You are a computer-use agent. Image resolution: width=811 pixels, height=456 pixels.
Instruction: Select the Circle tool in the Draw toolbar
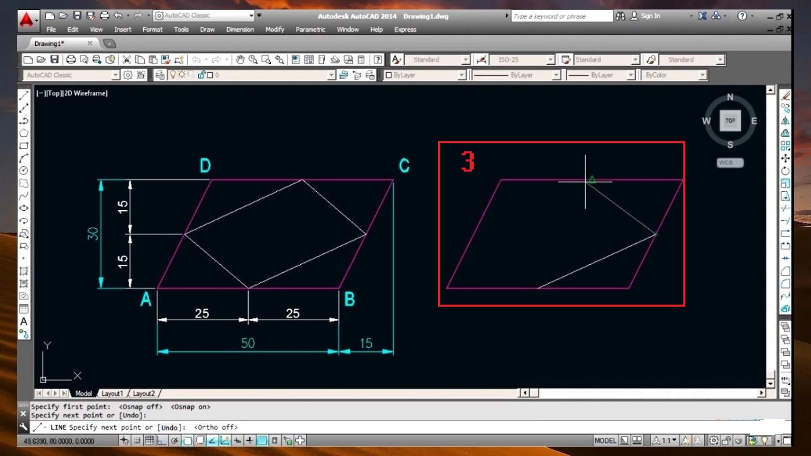pos(24,170)
